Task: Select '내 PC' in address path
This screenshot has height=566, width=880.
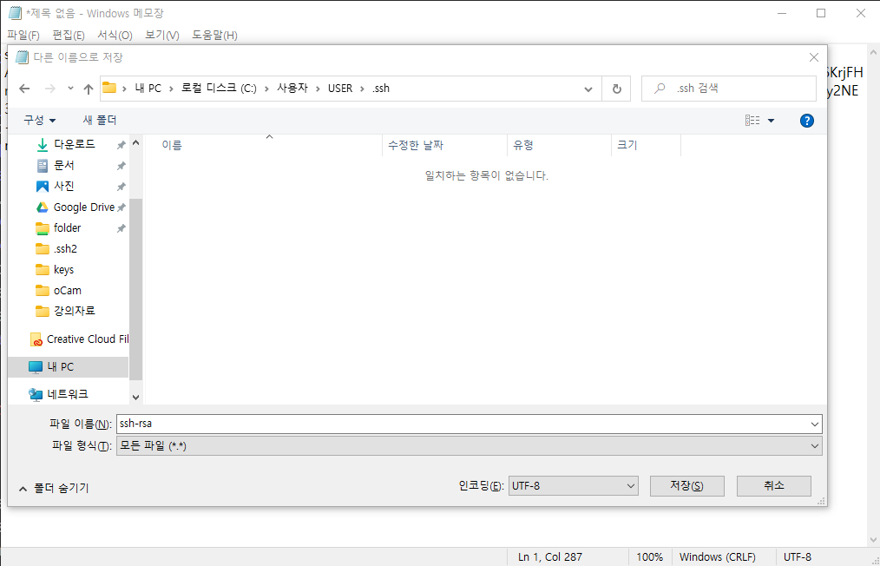Action: (148, 89)
